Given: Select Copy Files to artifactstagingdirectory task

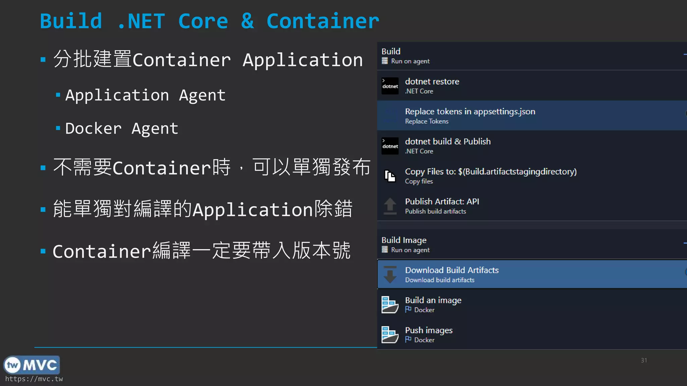Looking at the screenshot, I should [x=532, y=176].
